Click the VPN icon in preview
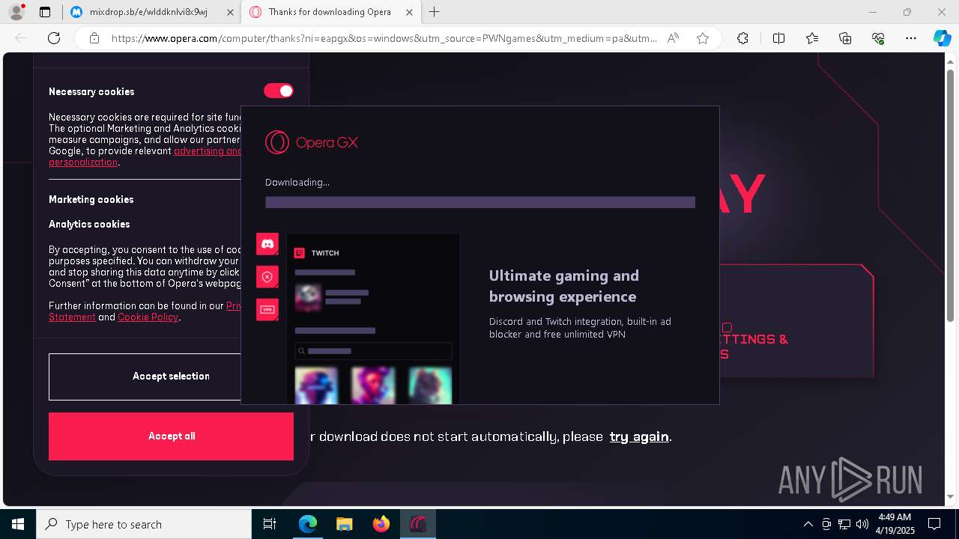959x539 pixels. click(x=267, y=309)
